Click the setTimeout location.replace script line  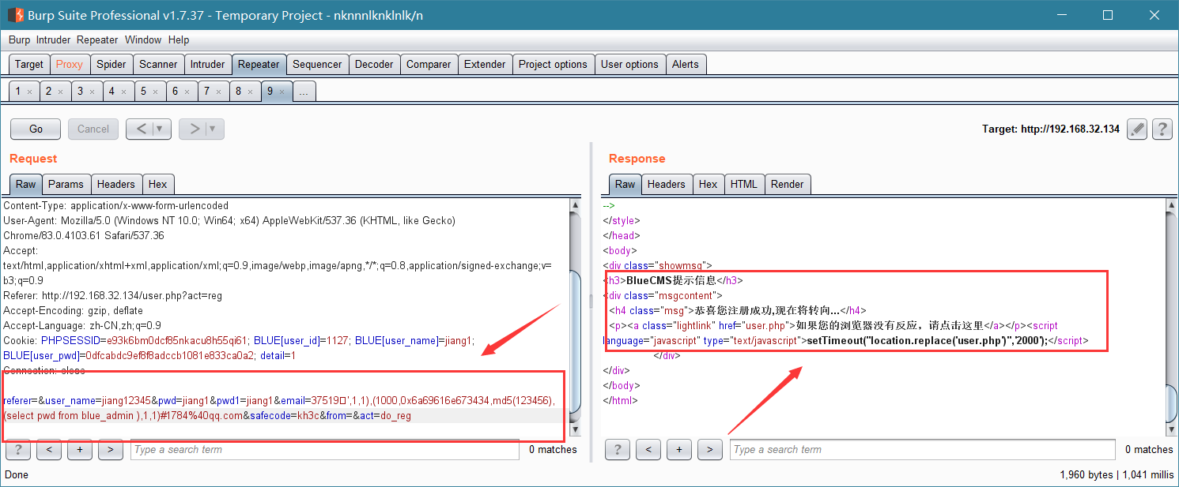pyautogui.click(x=845, y=341)
